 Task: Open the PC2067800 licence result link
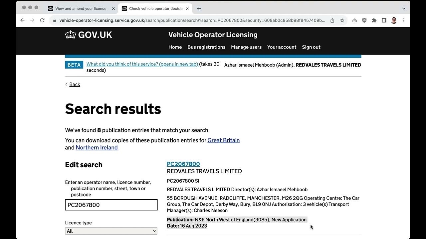(183, 164)
